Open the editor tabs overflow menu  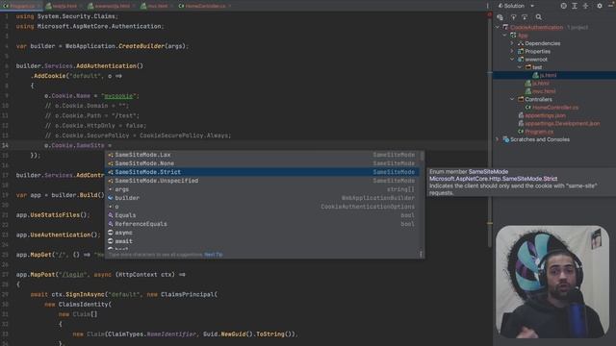tap(488, 6)
